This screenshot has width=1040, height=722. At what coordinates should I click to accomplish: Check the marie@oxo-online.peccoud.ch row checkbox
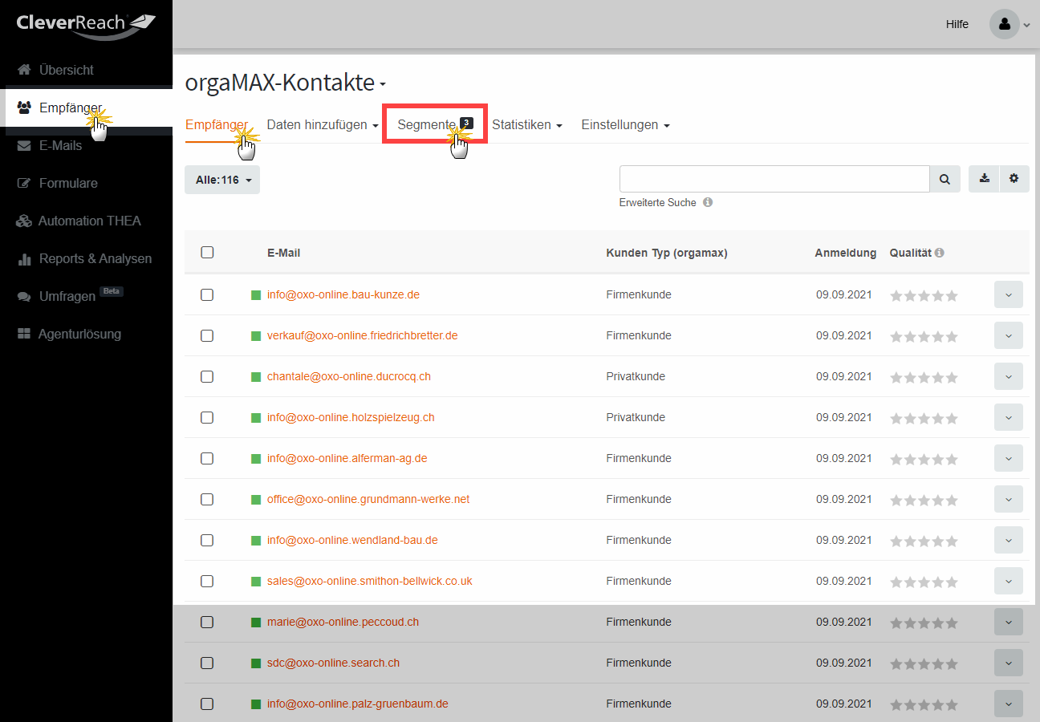[207, 622]
